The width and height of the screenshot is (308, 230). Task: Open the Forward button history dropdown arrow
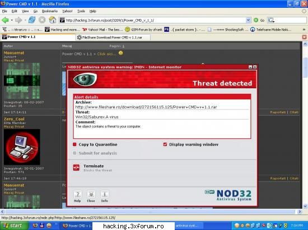point(25,20)
